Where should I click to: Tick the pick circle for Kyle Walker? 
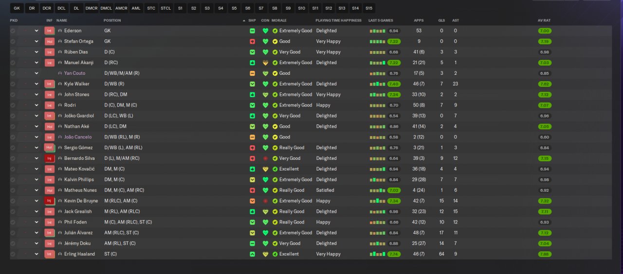(x=13, y=84)
